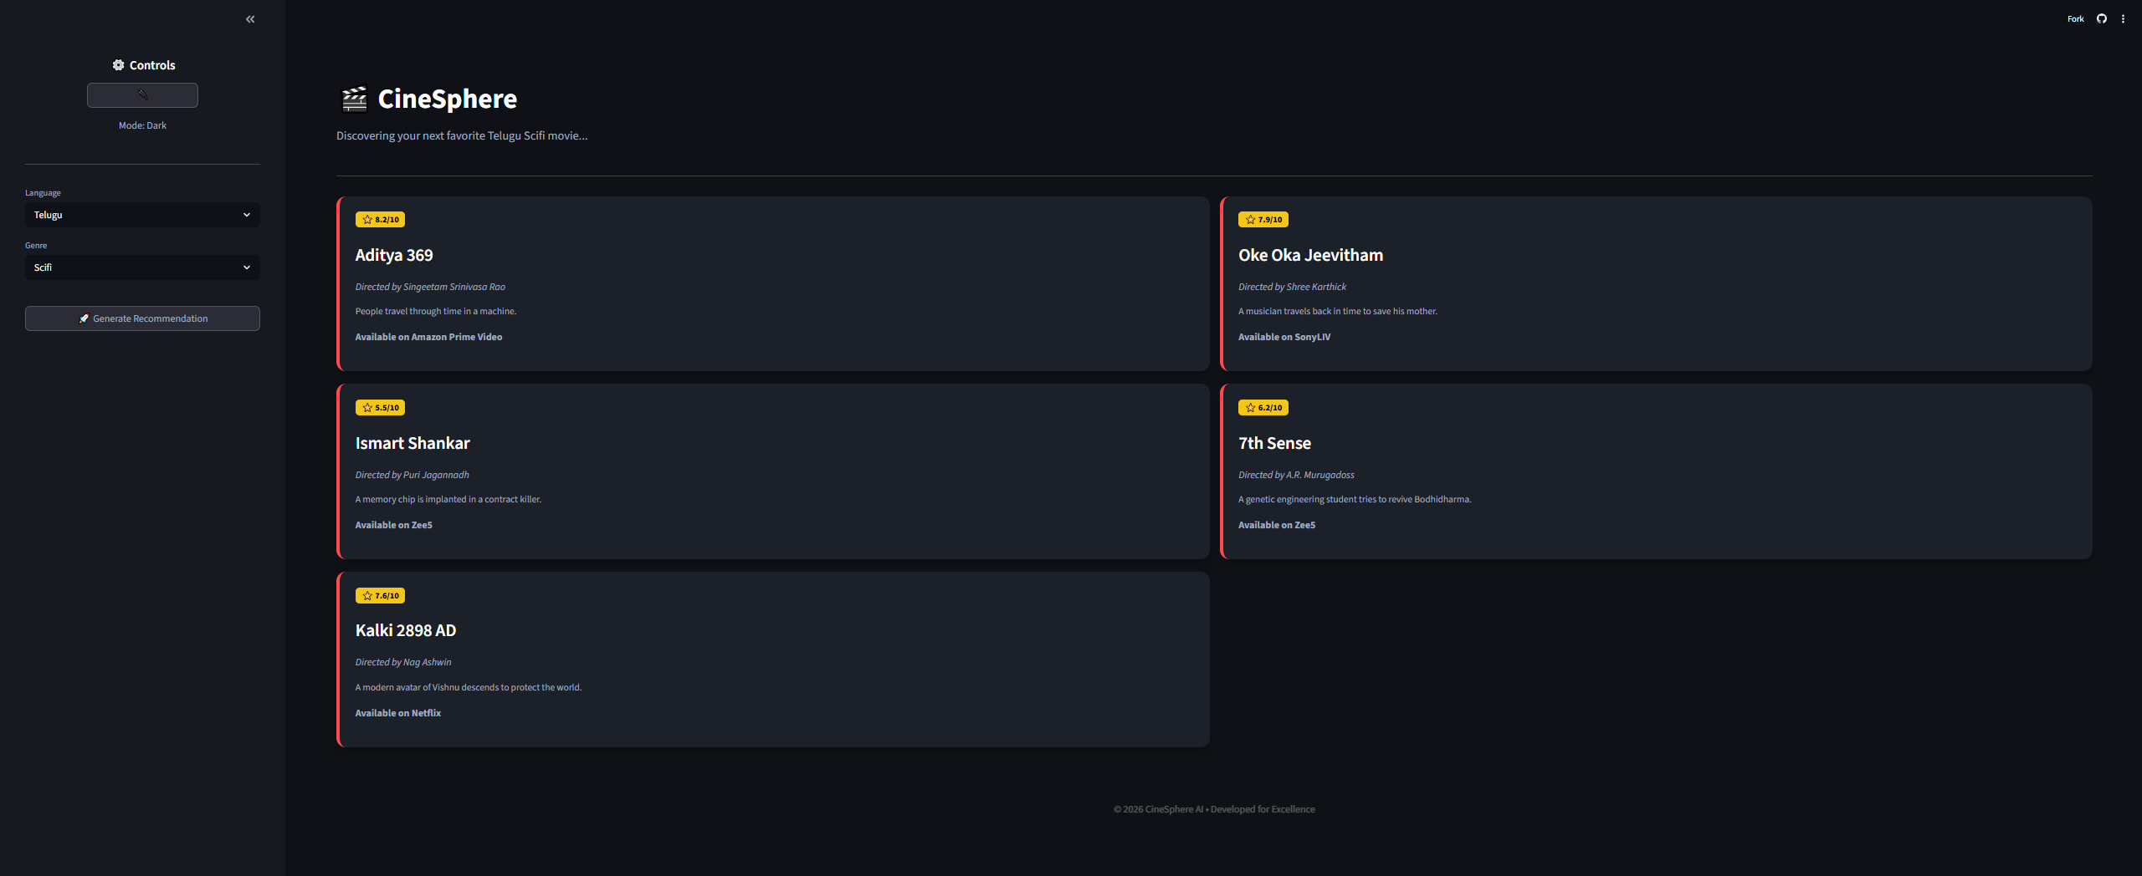This screenshot has height=876, width=2142.
Task: Click the rocket icon on Generate Recommendation
Action: (x=83, y=318)
